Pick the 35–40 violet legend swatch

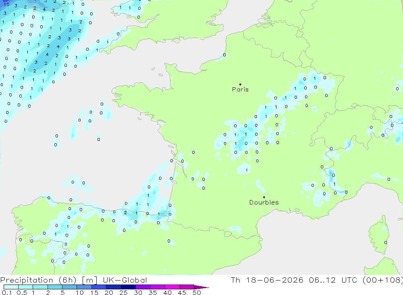(158, 287)
